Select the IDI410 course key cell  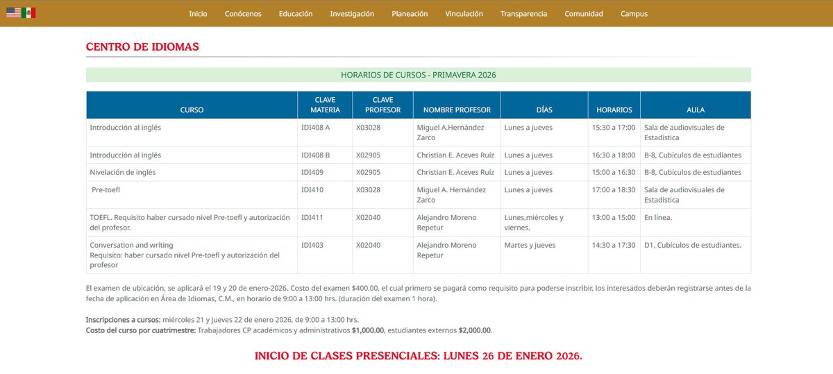pos(325,195)
